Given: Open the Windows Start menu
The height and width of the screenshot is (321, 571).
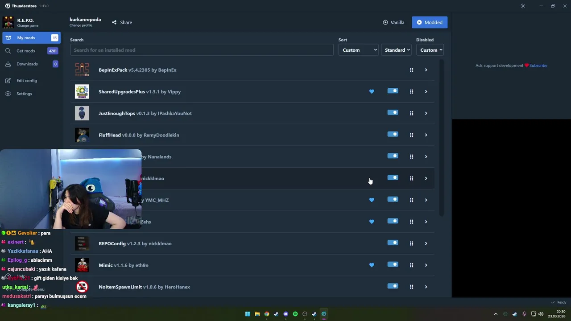Looking at the screenshot, I should click(248, 314).
